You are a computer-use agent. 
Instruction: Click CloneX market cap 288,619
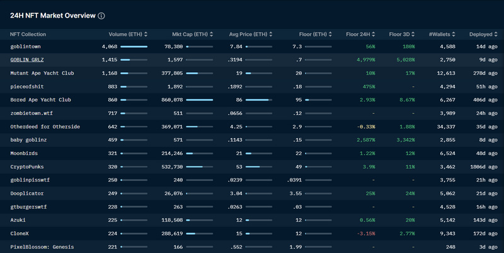pyautogui.click(x=172, y=234)
